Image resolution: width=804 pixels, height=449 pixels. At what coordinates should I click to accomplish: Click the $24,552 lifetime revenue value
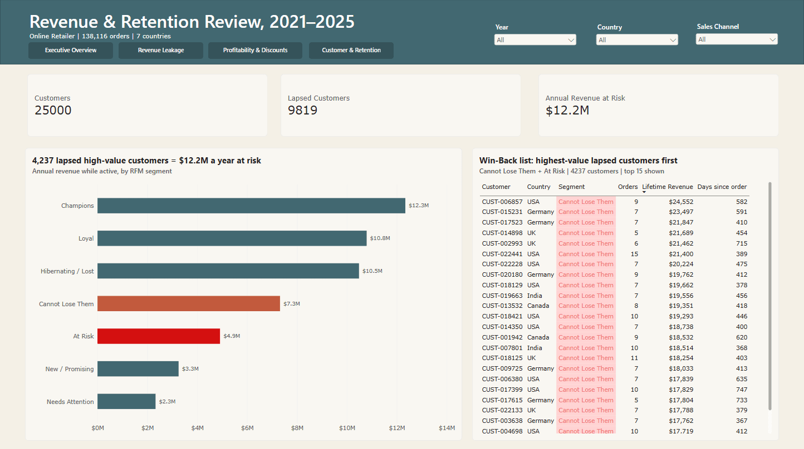coord(681,202)
